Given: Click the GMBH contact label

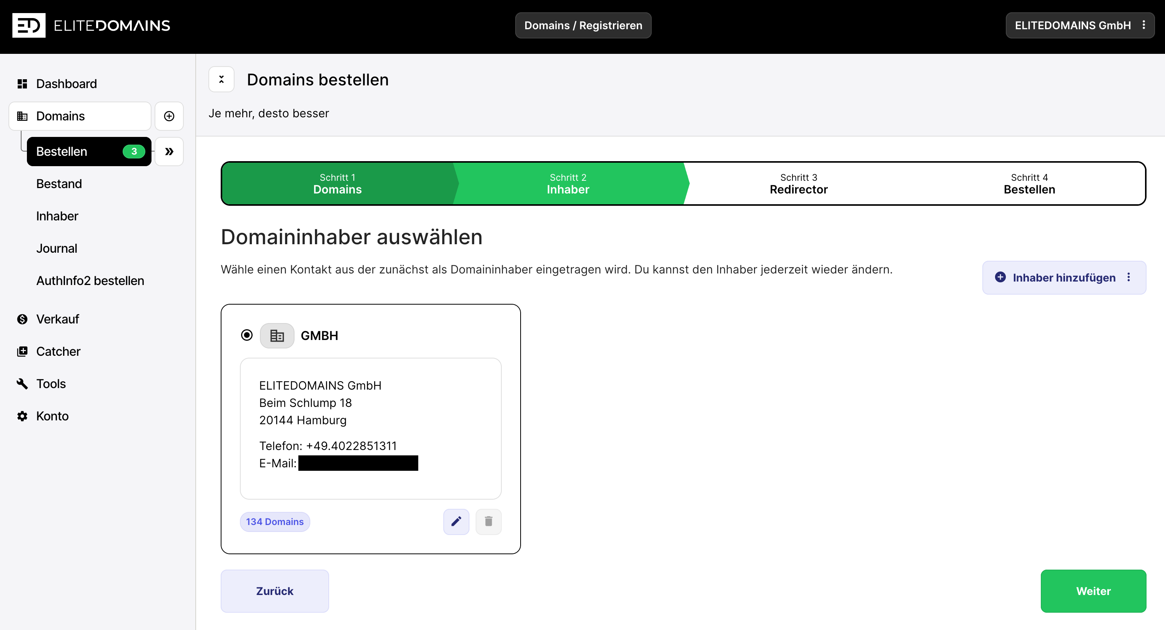Looking at the screenshot, I should [x=319, y=336].
